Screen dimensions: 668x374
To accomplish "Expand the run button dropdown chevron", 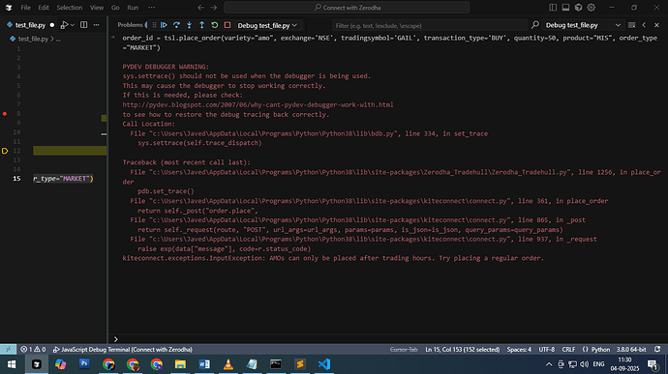I will click(73, 25).
